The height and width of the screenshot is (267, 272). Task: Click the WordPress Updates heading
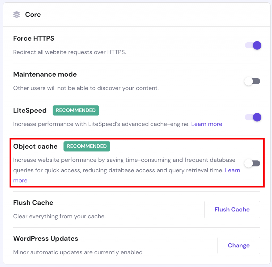(46, 239)
